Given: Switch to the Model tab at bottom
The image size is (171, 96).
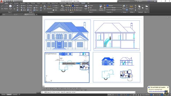Looking at the screenshot, I should click(3, 94).
